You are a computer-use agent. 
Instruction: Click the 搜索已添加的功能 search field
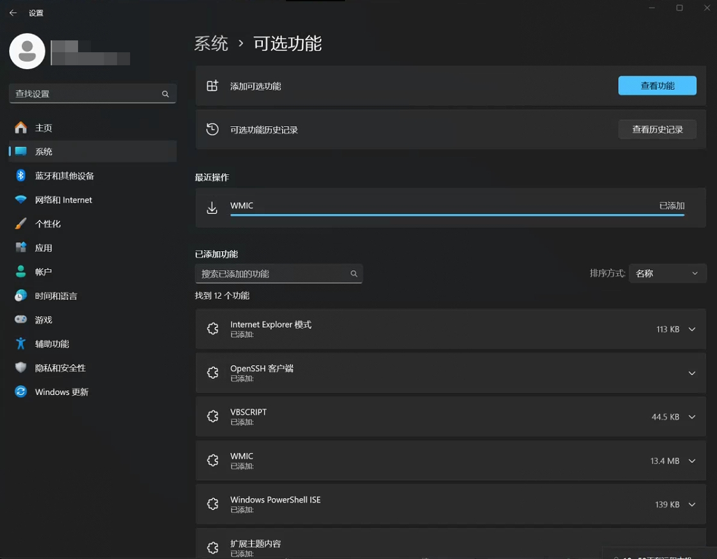(x=279, y=273)
